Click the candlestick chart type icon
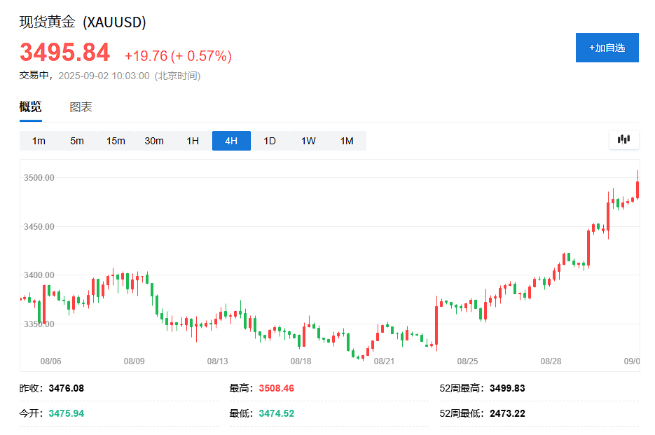 [623, 139]
